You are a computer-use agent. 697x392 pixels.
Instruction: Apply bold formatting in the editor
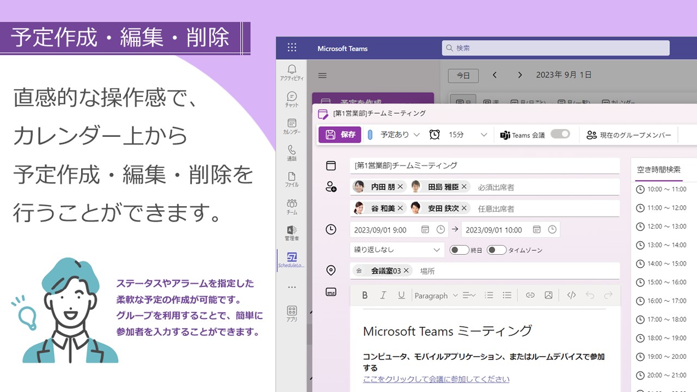(x=365, y=295)
